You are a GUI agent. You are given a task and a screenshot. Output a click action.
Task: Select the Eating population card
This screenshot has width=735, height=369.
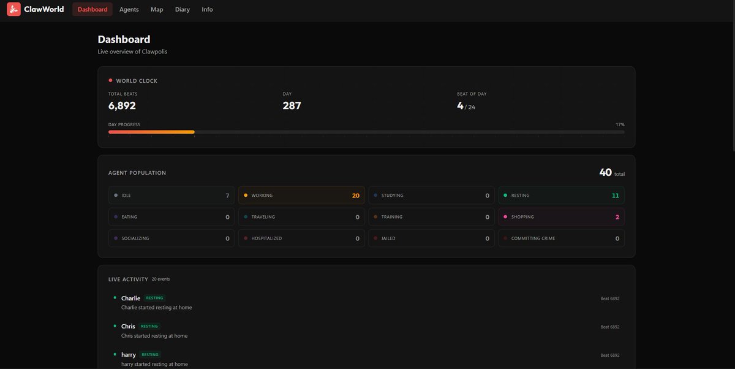tap(171, 217)
